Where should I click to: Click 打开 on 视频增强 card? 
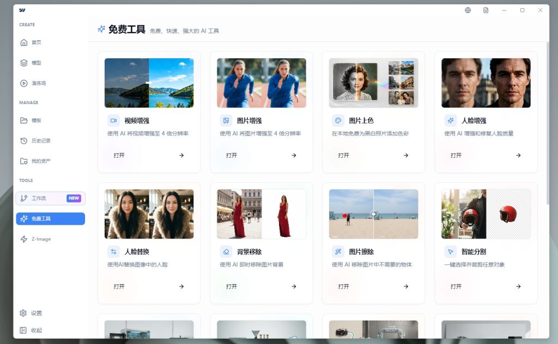tap(119, 155)
